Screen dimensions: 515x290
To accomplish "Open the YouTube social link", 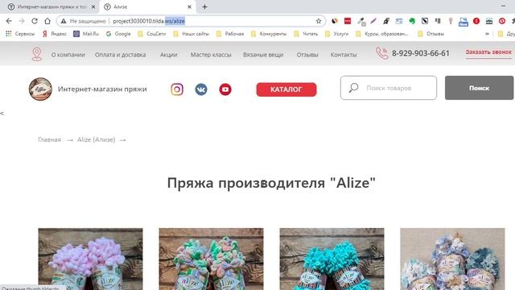I will (225, 89).
